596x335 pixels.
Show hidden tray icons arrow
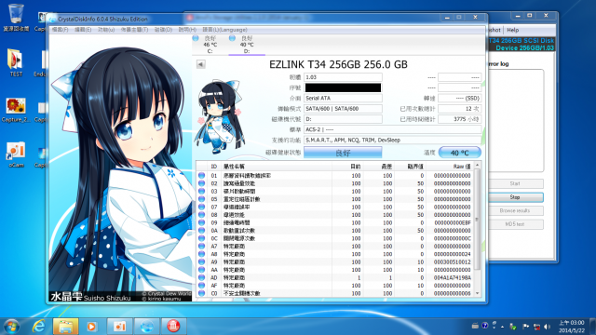click(503, 327)
